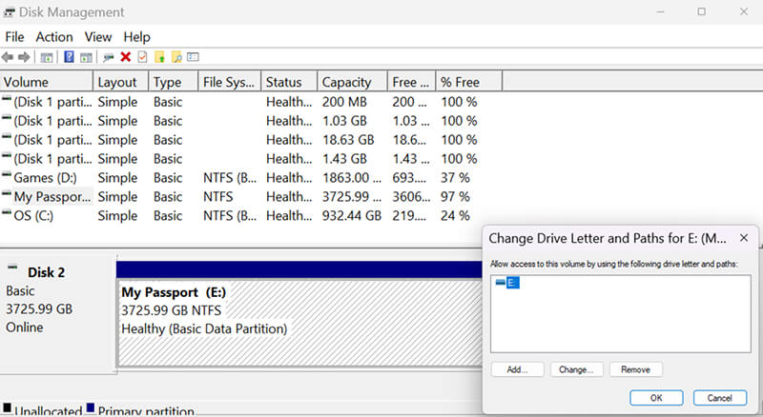Click the 24 % free cell

[x=455, y=216]
